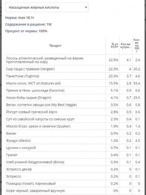Select the Эспрессо декаф row
Image resolution: width=146 pixels, height=195 pixels.
73,169
